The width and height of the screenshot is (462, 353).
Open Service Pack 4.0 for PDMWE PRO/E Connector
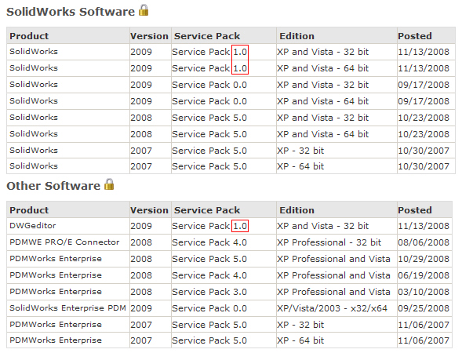pos(209,242)
